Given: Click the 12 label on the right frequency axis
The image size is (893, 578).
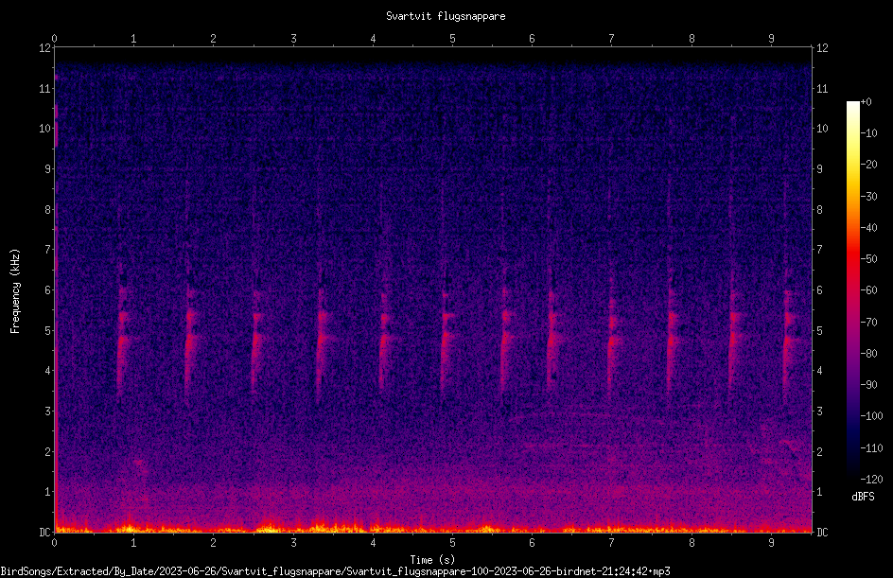Looking at the screenshot, I should [822, 48].
